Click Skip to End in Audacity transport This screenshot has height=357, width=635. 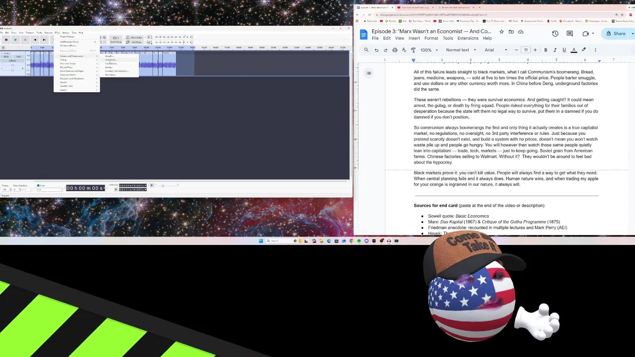(44, 40)
